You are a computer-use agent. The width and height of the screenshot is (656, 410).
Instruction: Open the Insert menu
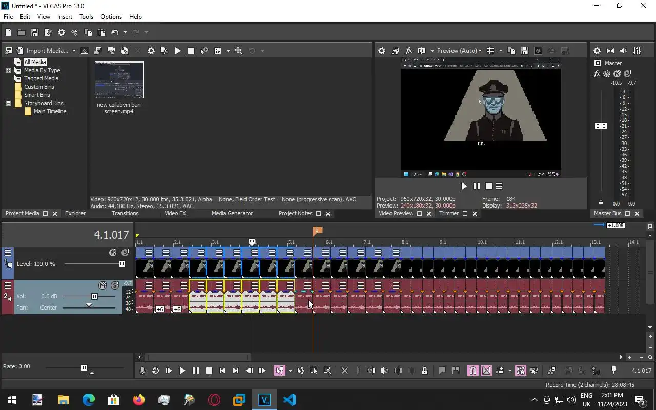pos(65,17)
